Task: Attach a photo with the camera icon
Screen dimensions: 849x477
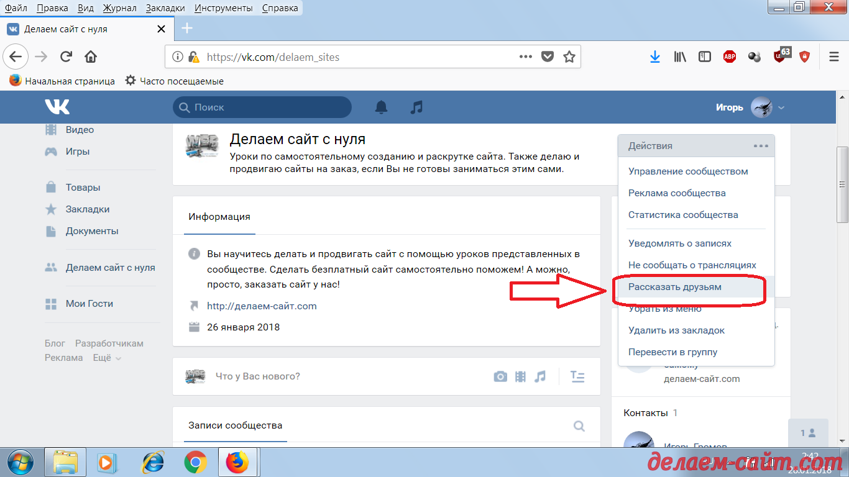Action: [500, 376]
